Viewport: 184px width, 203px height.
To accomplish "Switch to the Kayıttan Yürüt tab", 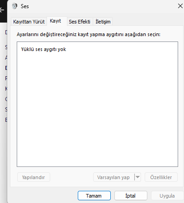I will pos(29,22).
